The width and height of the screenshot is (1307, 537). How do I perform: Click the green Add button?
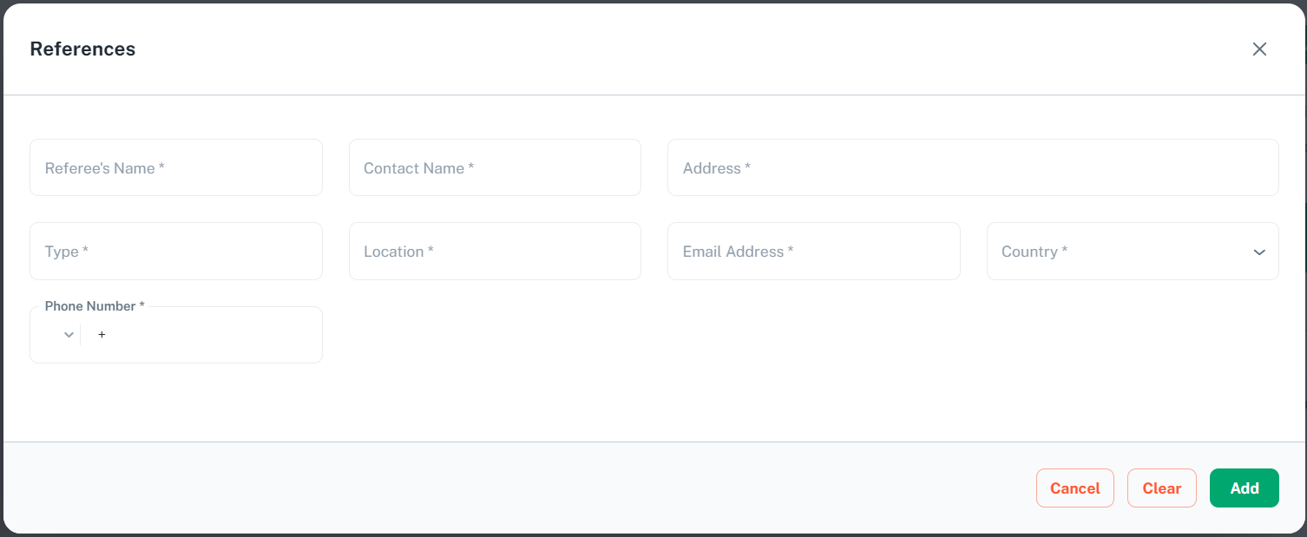(1244, 488)
